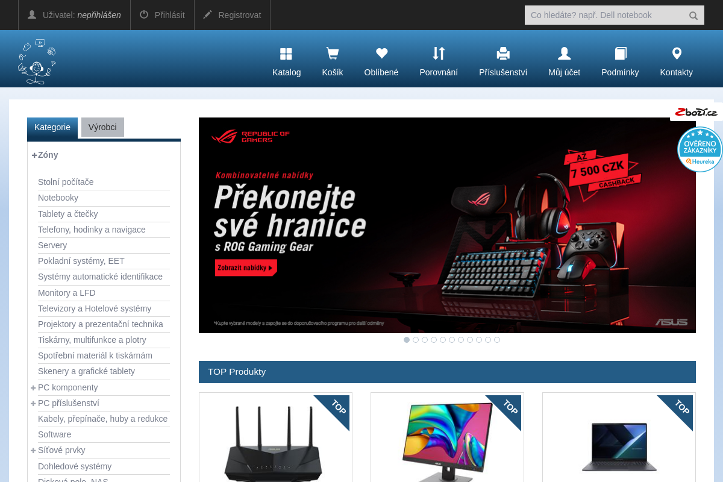Viewport: 723px width, 482px height.
Task: Click the Registrovat pencil icon
Action: (208, 14)
